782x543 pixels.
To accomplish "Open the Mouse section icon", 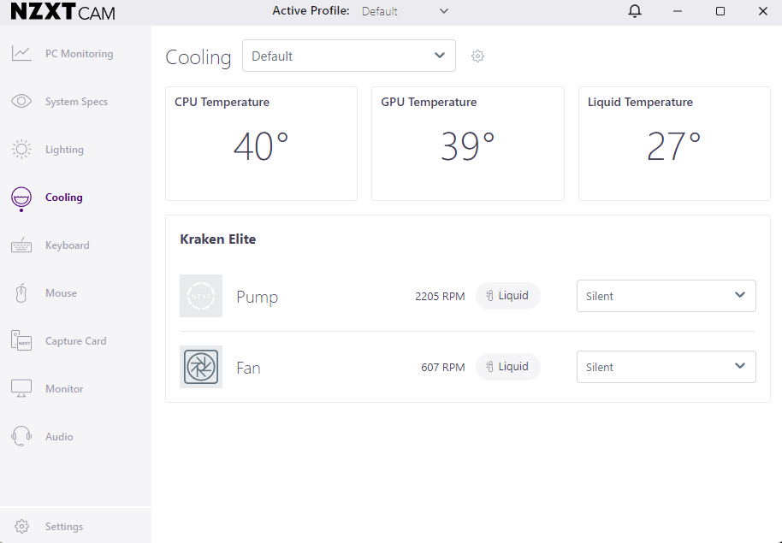I will point(21,293).
